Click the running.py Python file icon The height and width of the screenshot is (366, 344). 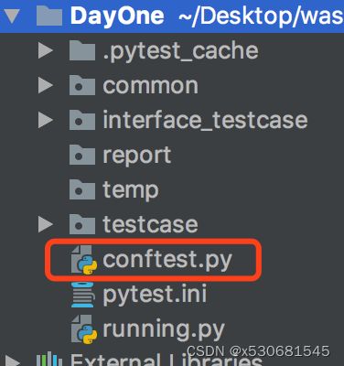pyautogui.click(x=84, y=329)
